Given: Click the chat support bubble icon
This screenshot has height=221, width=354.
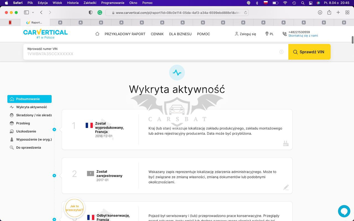Looking at the screenshot, I should click(344, 211).
